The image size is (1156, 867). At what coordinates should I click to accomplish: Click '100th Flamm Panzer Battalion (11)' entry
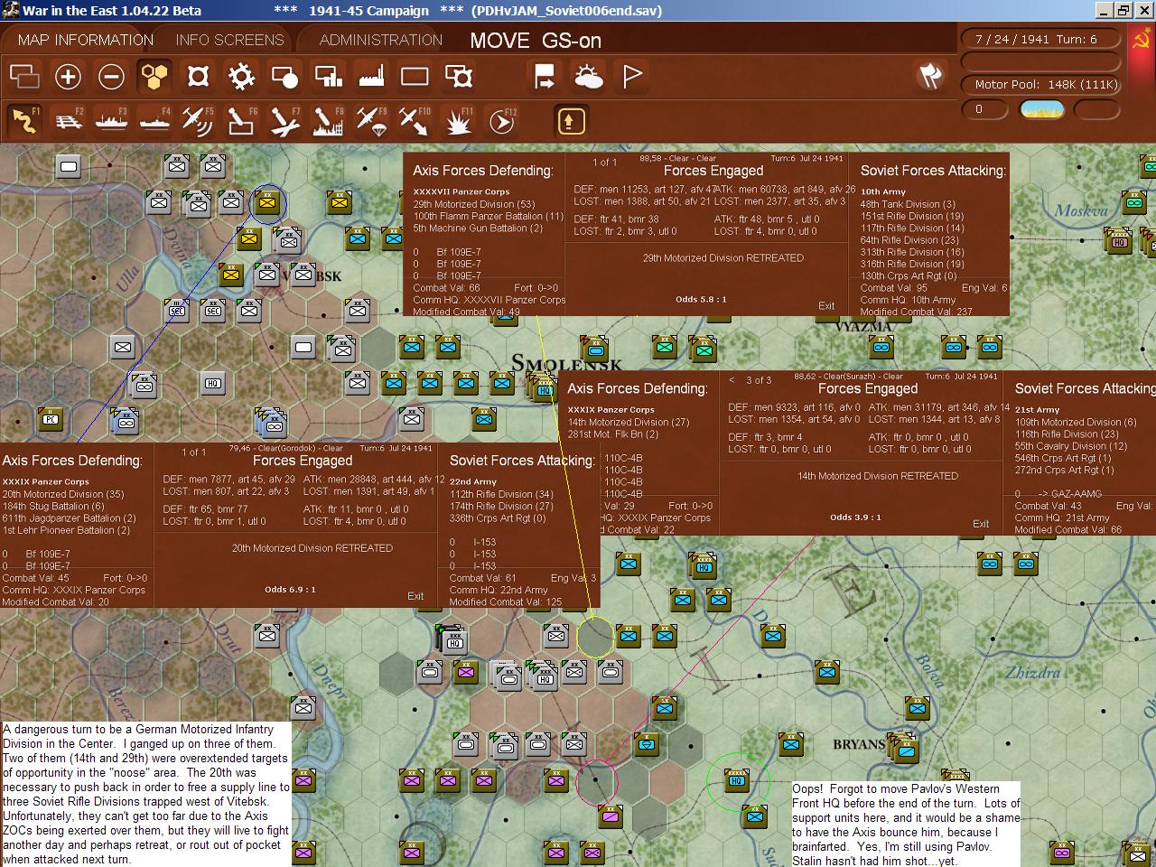(x=488, y=216)
